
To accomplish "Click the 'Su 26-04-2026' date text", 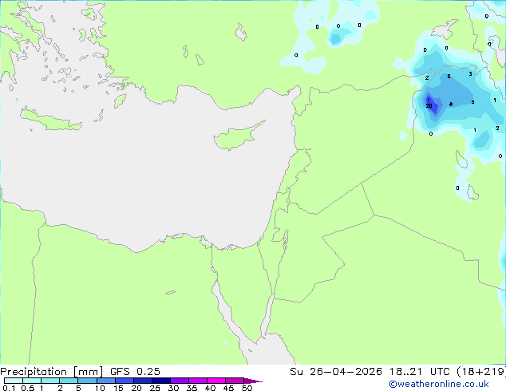I will 336,372.
